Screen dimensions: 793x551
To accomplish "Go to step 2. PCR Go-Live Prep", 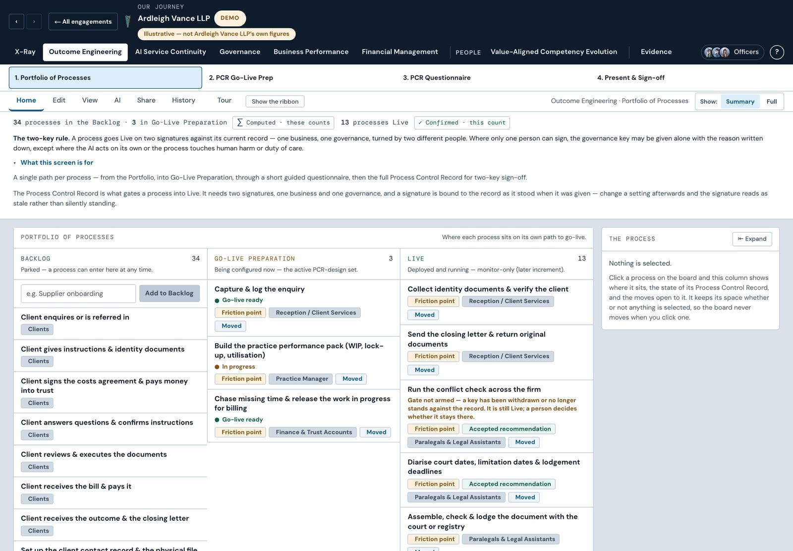I will tap(299, 78).
